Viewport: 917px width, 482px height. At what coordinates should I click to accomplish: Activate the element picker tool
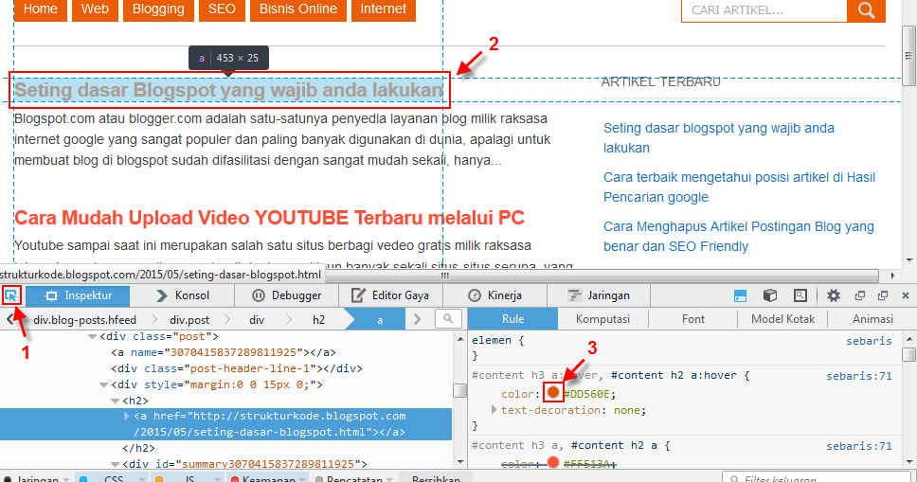coord(11,296)
